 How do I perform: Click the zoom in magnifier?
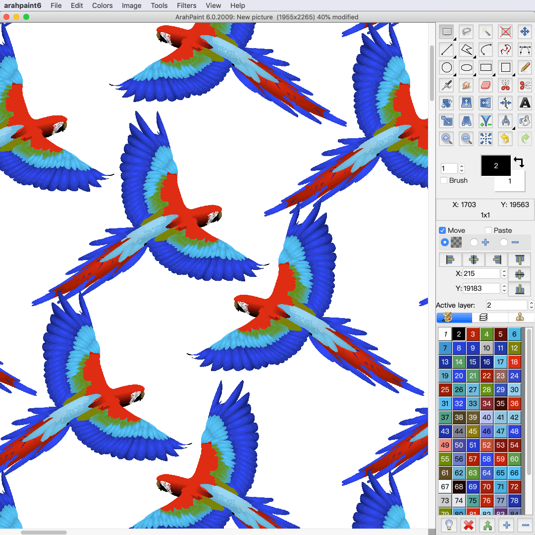pyautogui.click(x=447, y=139)
